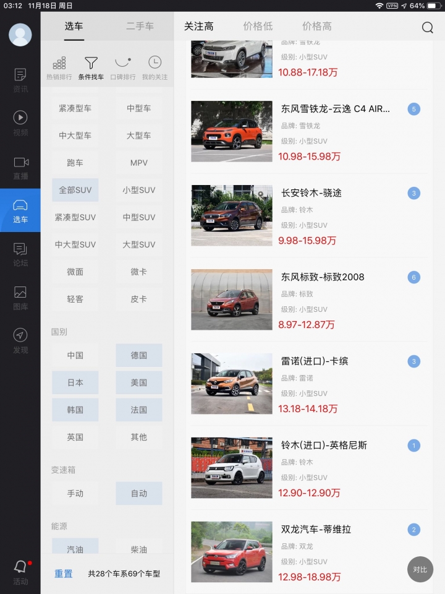
Task: Toggle the 微卡 filter
Action: [x=139, y=272]
